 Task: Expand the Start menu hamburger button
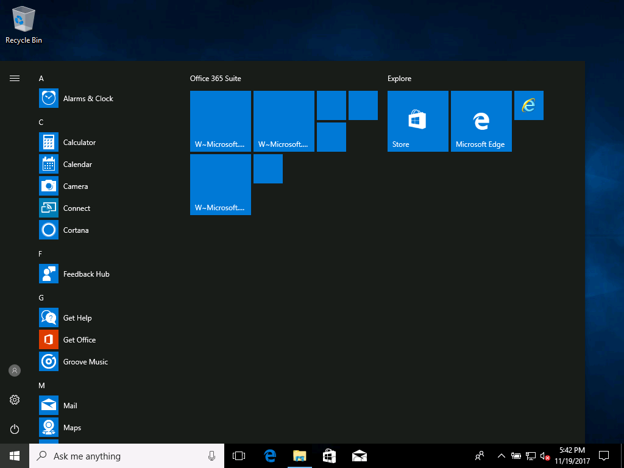tap(15, 79)
